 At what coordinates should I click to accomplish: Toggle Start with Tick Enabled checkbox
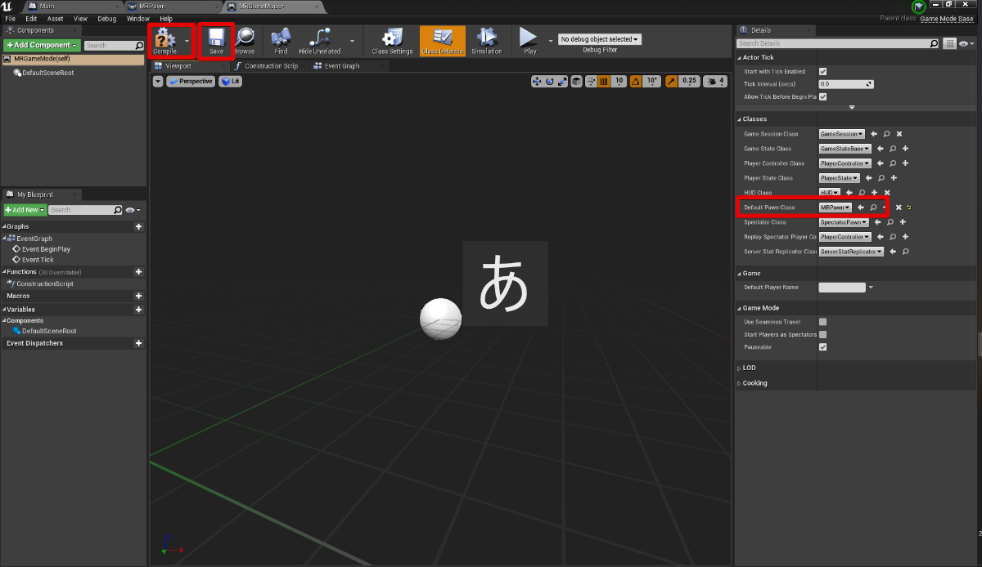pos(823,72)
